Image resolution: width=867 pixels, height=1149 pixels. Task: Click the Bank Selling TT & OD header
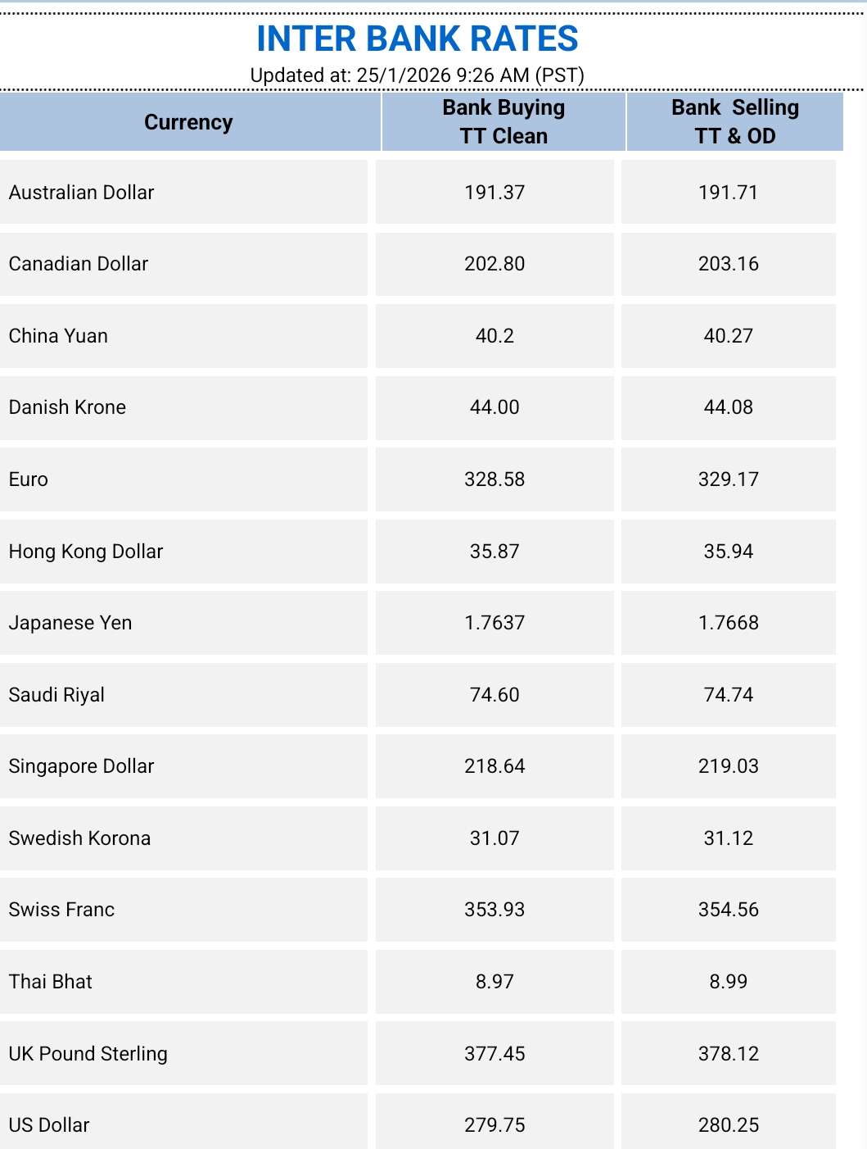click(735, 121)
